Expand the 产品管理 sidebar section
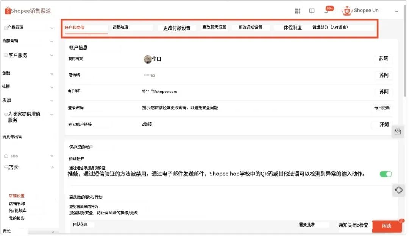Screen dimensions: 409x236 click(52, 28)
